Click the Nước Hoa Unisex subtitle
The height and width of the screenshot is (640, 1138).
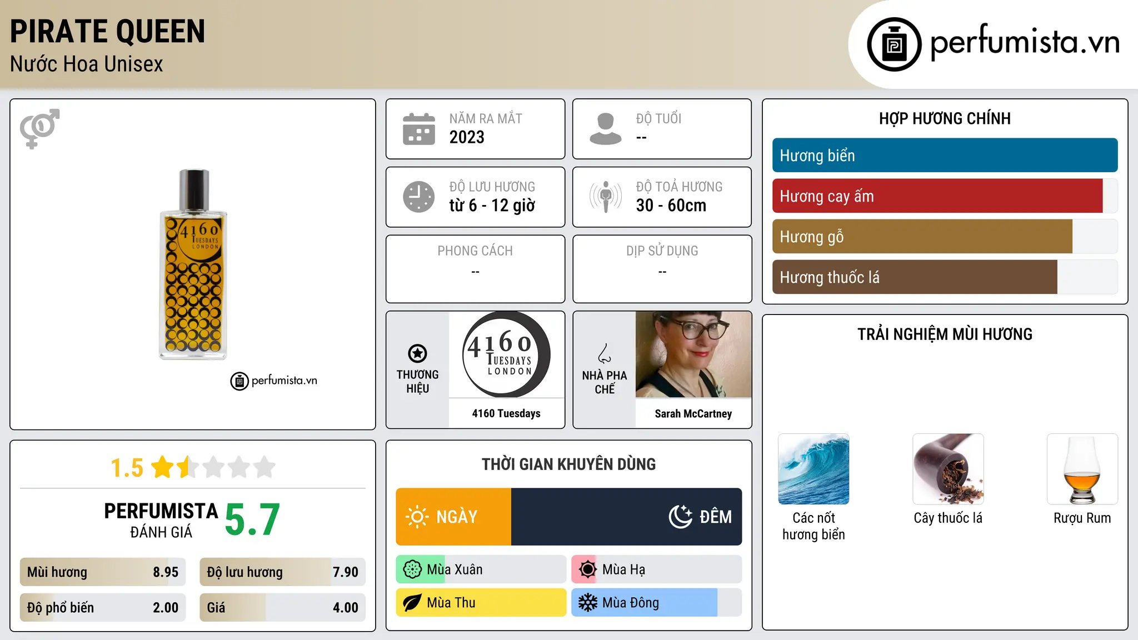pos(87,64)
